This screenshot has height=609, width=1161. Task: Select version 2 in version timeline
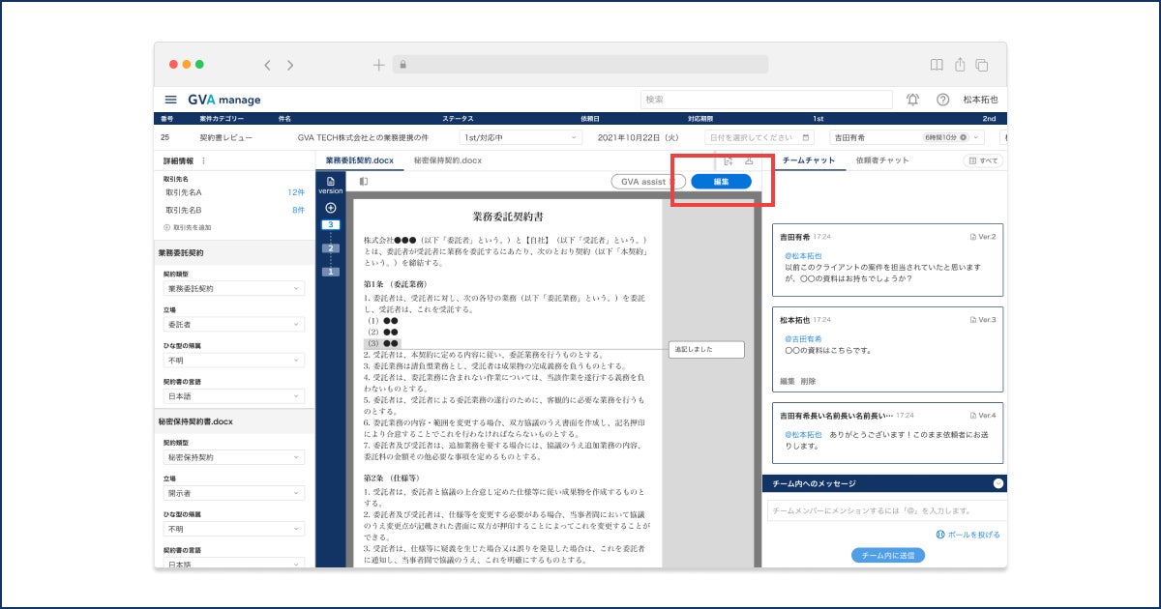[331, 248]
